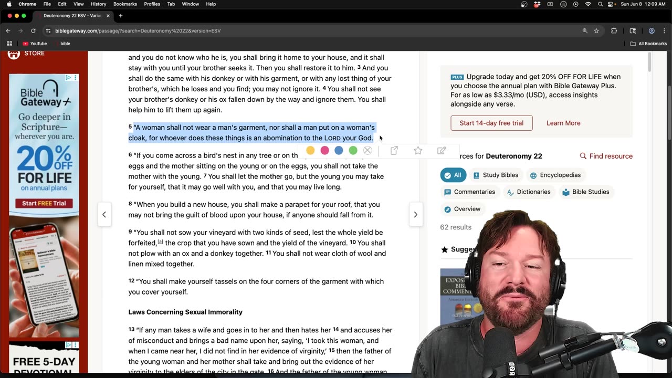Filter resources by Encyclopedias
Viewport: 672px width, 378px height.
pyautogui.click(x=555, y=175)
